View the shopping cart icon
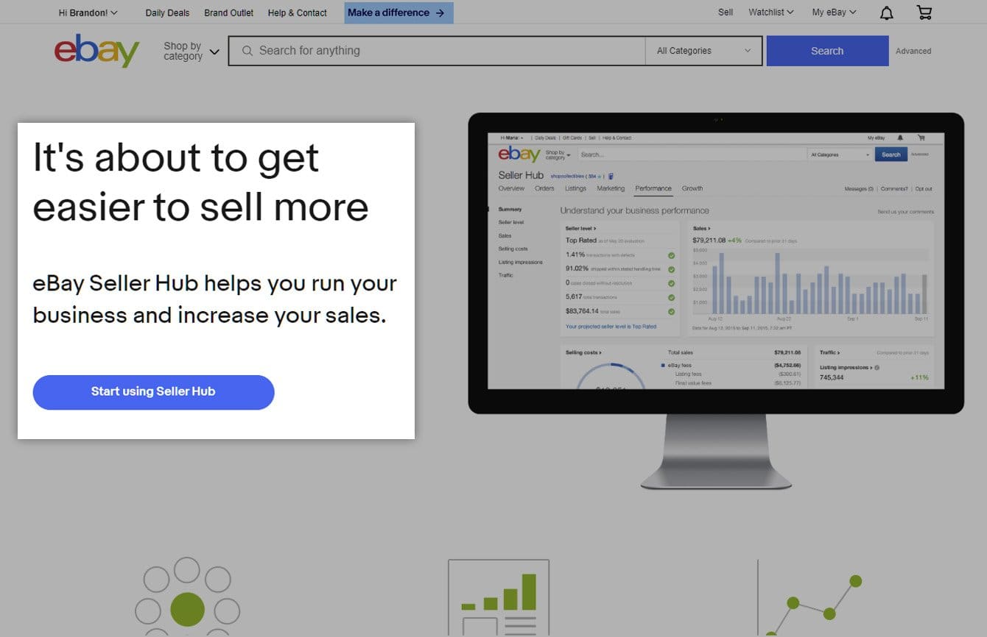987x637 pixels. click(x=924, y=12)
